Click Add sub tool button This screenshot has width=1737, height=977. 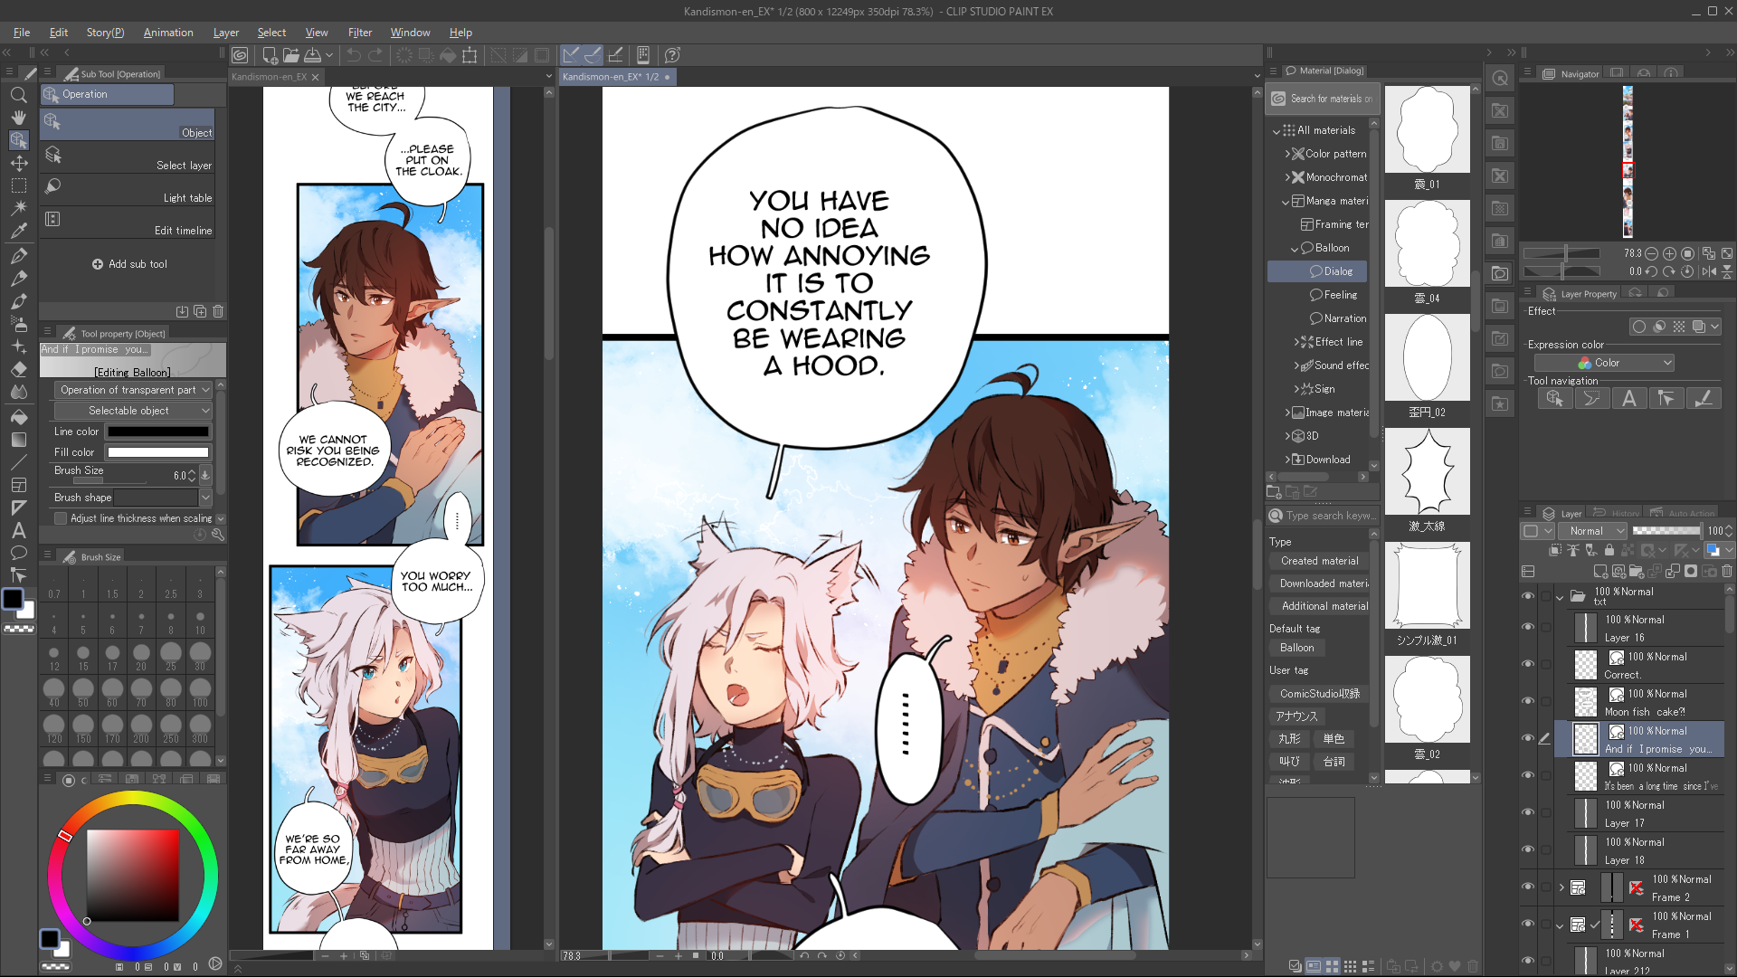(x=129, y=264)
